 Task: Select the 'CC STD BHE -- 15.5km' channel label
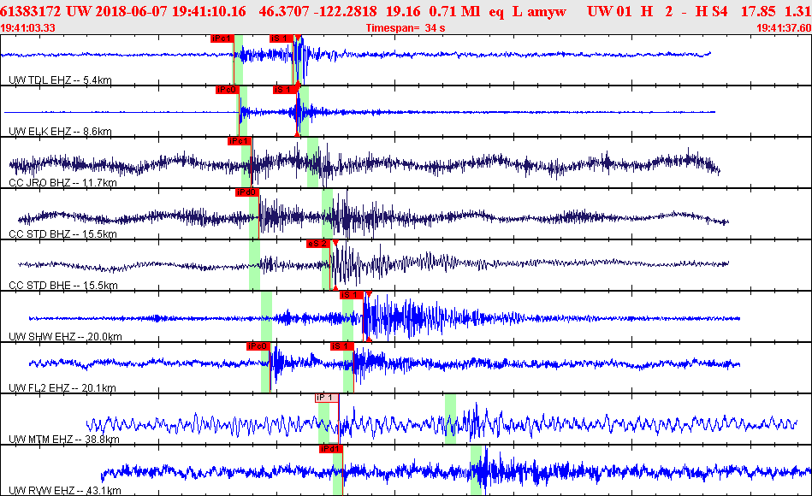tap(63, 286)
